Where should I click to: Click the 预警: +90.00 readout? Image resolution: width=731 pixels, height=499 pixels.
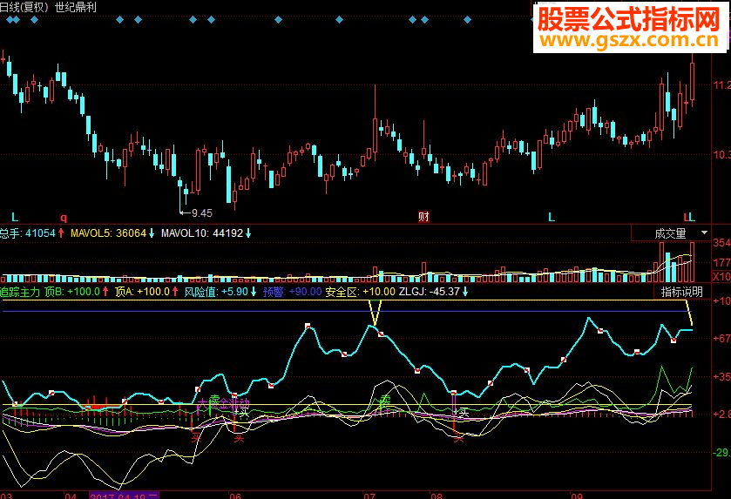pyautogui.click(x=292, y=292)
